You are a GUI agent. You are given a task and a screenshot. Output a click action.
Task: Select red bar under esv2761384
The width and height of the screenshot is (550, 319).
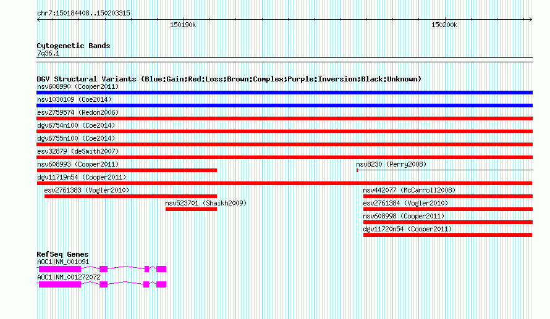tap(448, 209)
